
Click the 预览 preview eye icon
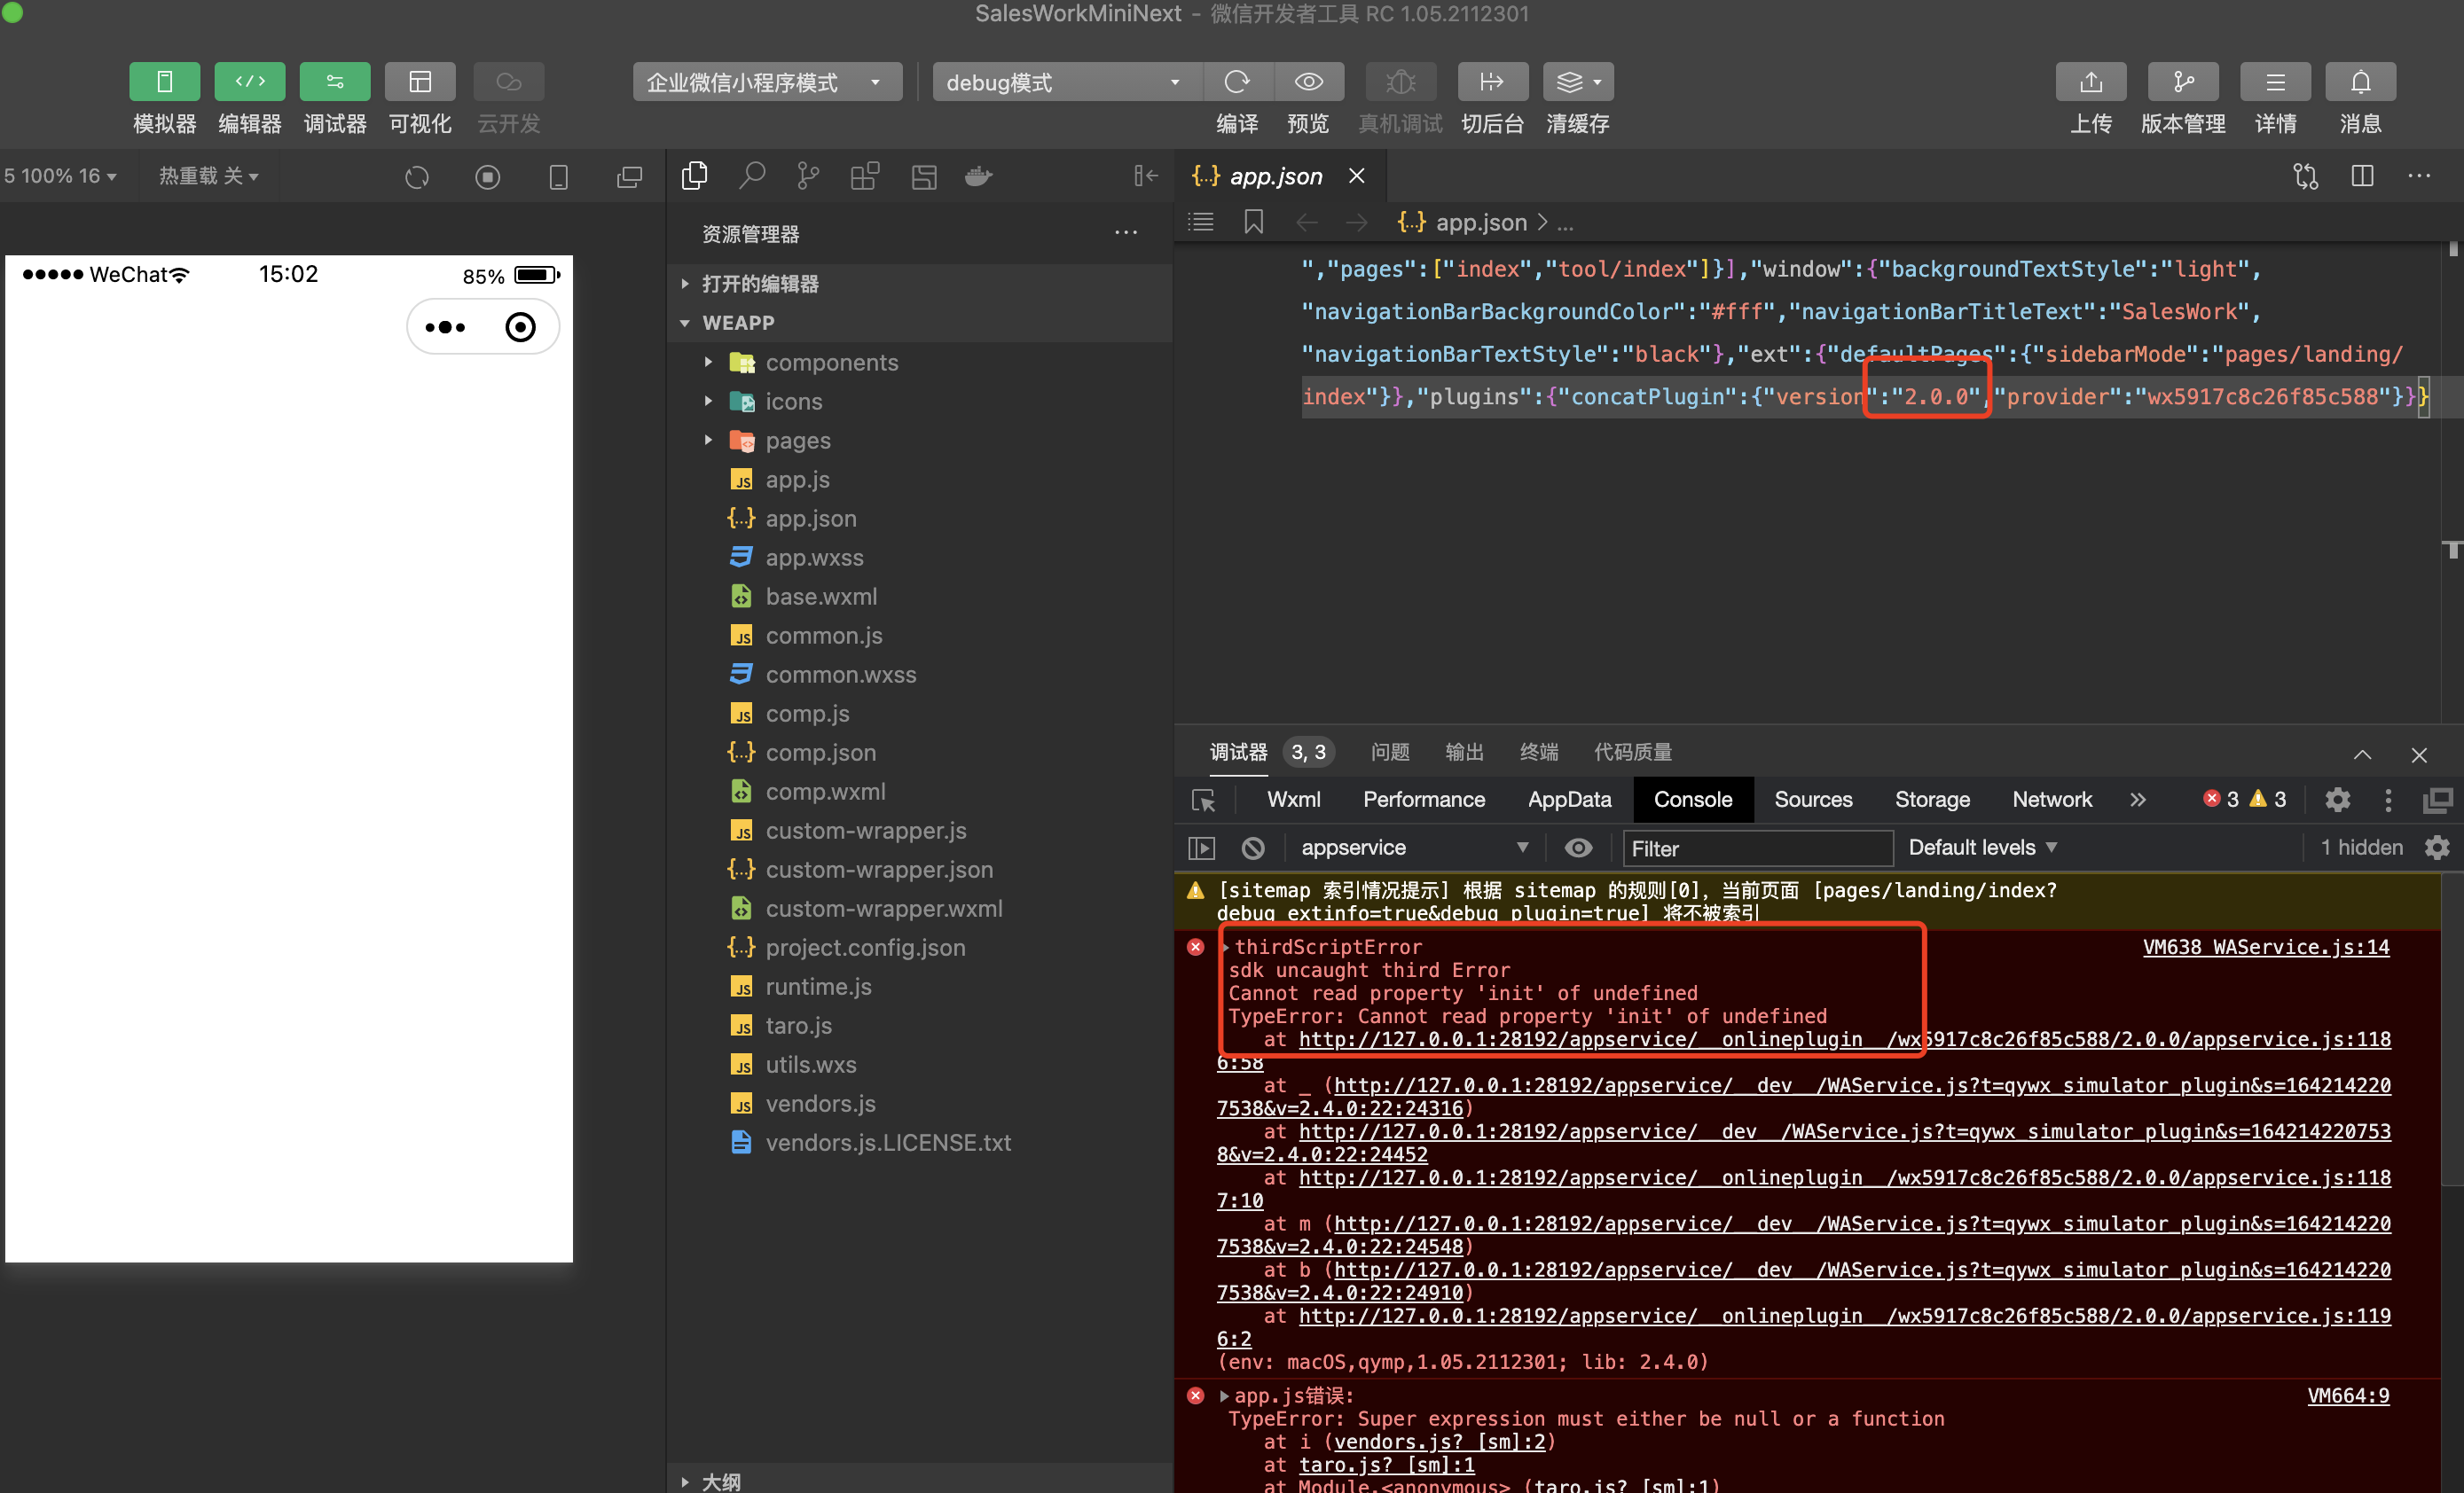point(1308,82)
